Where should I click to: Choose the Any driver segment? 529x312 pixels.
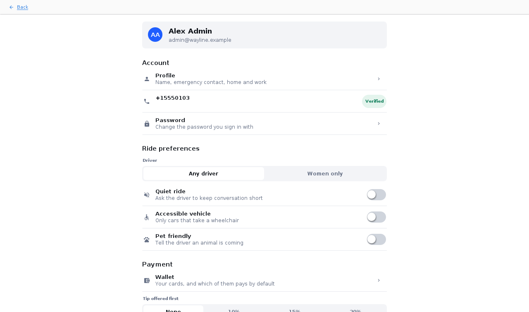tap(203, 174)
